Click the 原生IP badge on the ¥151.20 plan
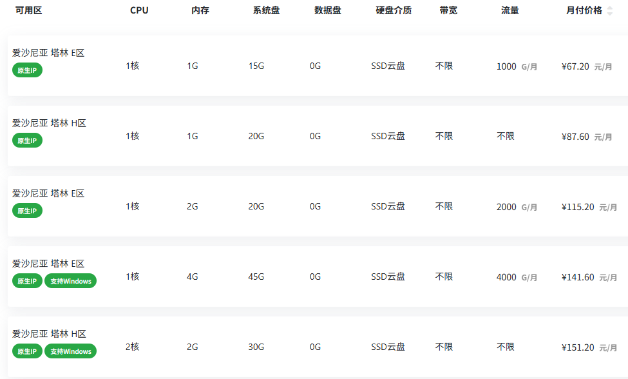Image resolution: width=628 pixels, height=379 pixels. pyautogui.click(x=27, y=351)
